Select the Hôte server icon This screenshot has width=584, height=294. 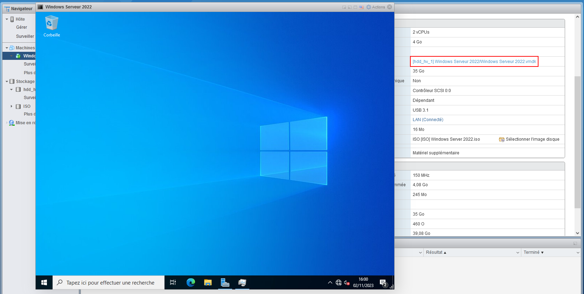[12, 19]
